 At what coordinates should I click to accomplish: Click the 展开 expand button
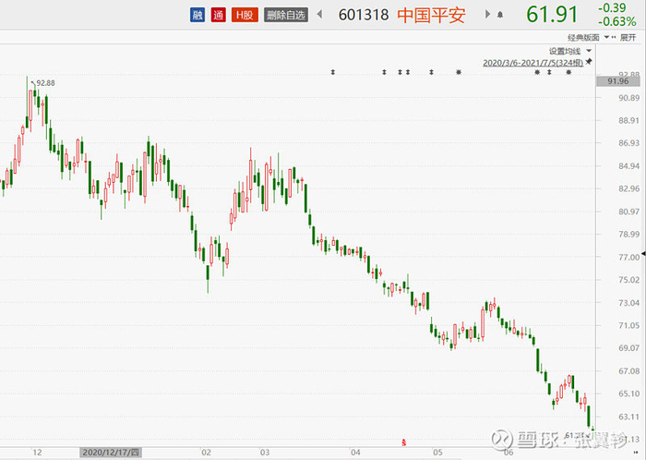pyautogui.click(x=628, y=38)
